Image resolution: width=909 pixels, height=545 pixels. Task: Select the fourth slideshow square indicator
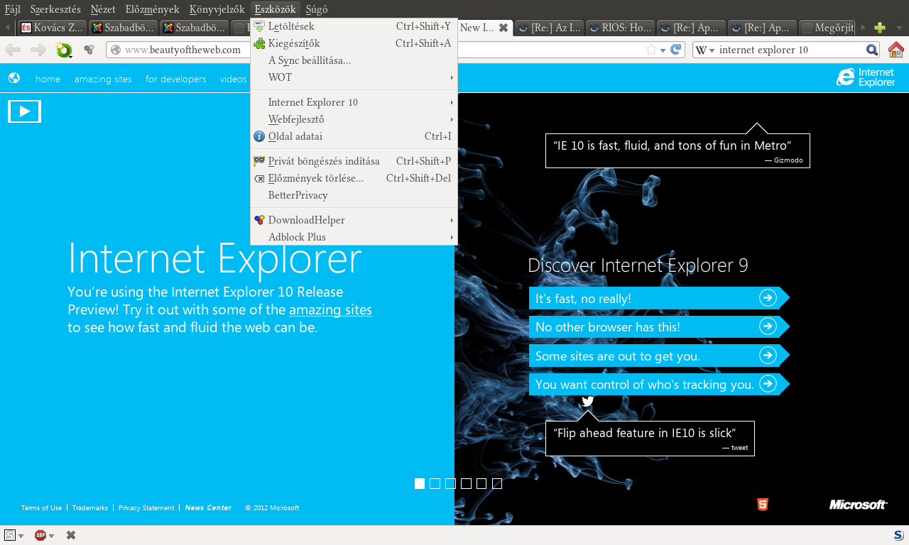(x=466, y=483)
